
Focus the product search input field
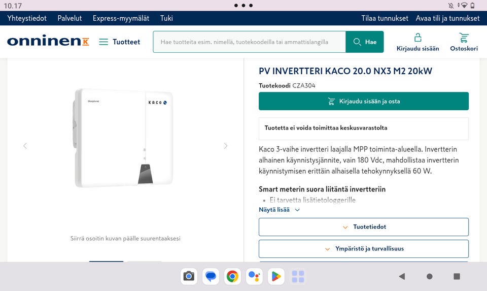(250, 42)
